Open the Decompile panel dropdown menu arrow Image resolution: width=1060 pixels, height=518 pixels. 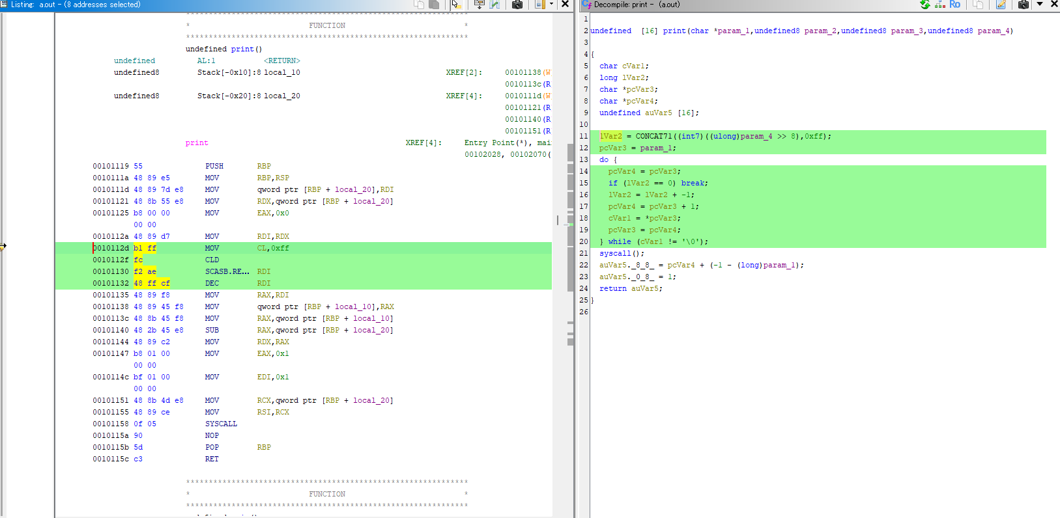click(x=1040, y=5)
